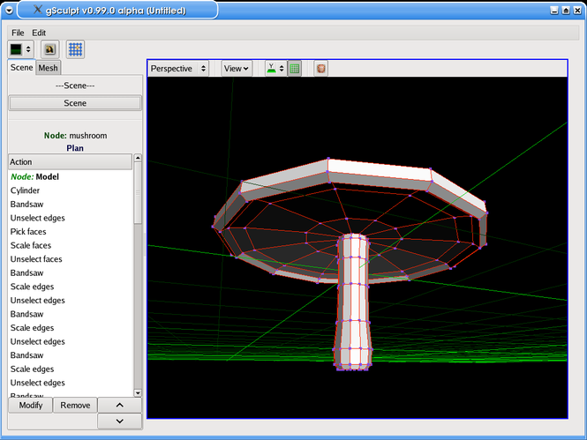Move action down with the down arrow
This screenshot has width=587, height=440.
(119, 421)
